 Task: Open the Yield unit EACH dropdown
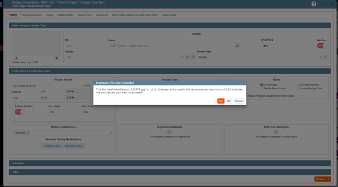tap(79, 98)
